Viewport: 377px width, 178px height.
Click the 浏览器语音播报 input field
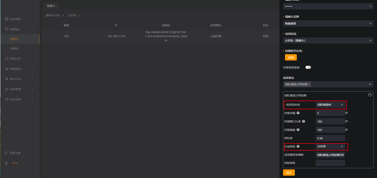tap(331, 155)
